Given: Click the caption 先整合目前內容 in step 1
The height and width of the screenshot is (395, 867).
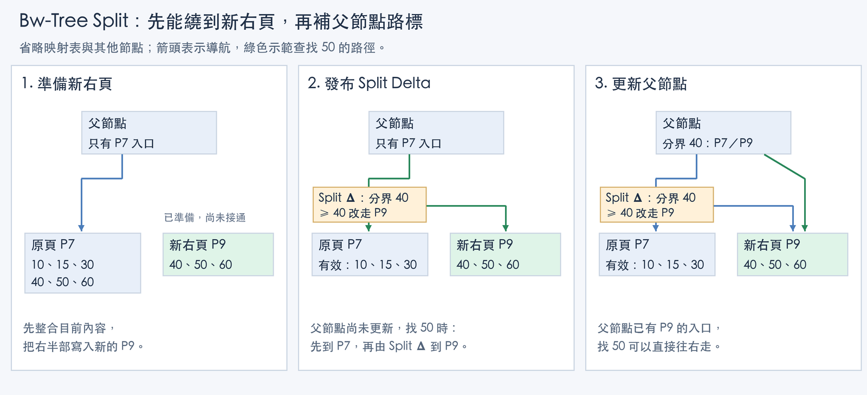Looking at the screenshot, I should (x=69, y=328).
